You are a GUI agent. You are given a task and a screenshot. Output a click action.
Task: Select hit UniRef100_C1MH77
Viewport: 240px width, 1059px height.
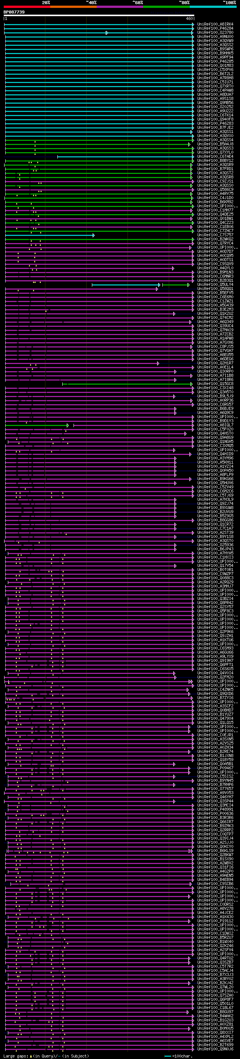pyautogui.click(x=215, y=210)
